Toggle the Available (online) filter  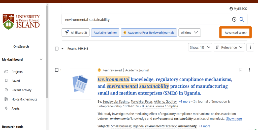point(105,33)
